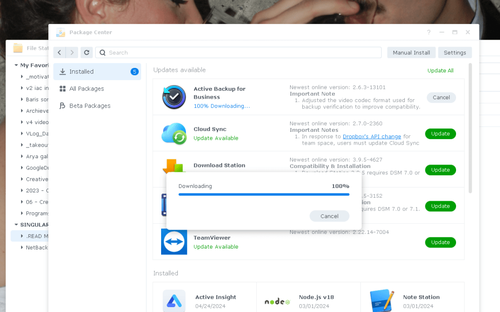Click Cloud Sync package name
500x312 pixels.
pyautogui.click(x=210, y=129)
